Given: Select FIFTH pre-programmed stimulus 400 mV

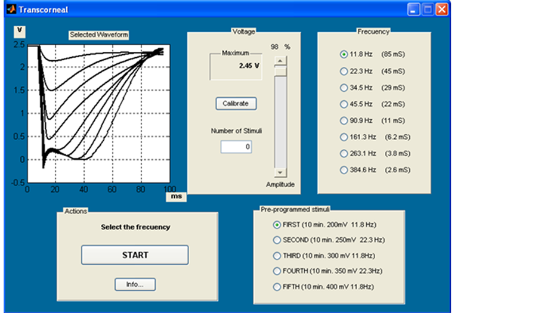Looking at the screenshot, I should coord(277,287).
